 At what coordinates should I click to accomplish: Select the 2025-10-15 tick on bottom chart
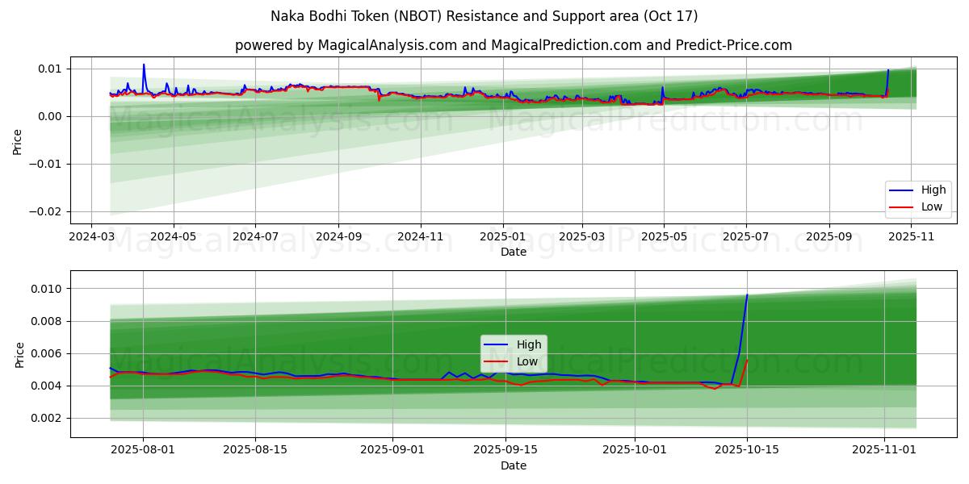746,450
